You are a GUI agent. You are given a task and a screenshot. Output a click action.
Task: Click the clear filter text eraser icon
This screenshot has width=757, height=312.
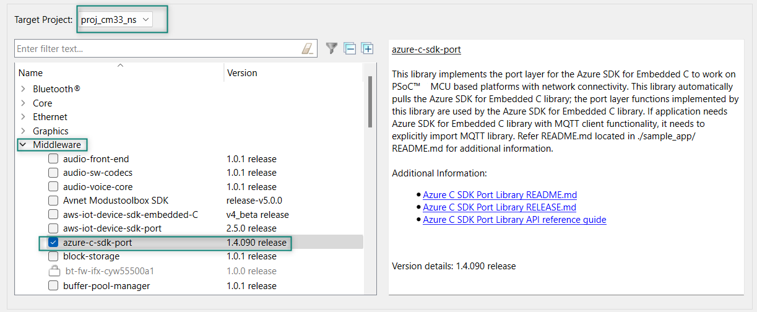tap(308, 49)
